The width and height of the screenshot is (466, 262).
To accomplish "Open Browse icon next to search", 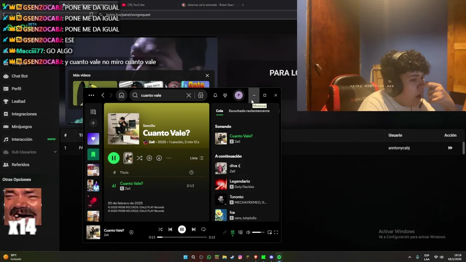I will (x=201, y=95).
